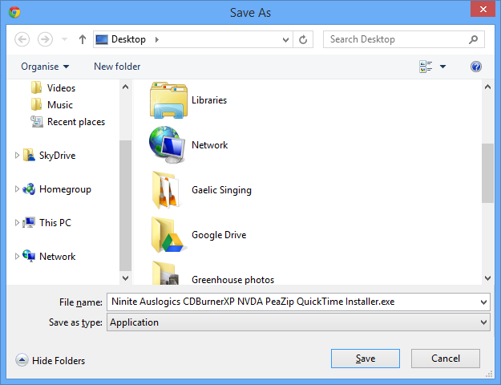Click the Forward navigation arrow
501x385 pixels.
coord(45,39)
